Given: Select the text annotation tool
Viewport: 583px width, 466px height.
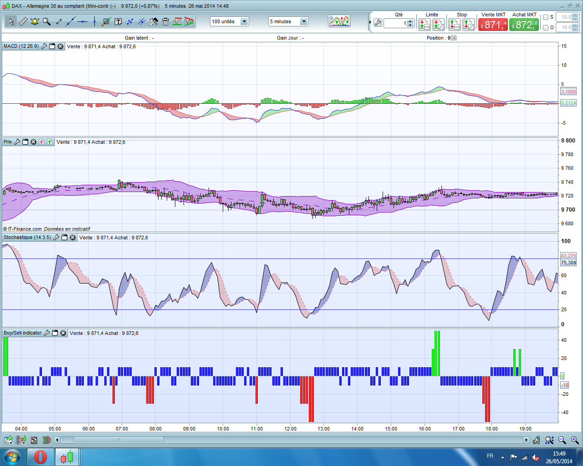Looking at the screenshot, I should pyautogui.click(x=118, y=21).
